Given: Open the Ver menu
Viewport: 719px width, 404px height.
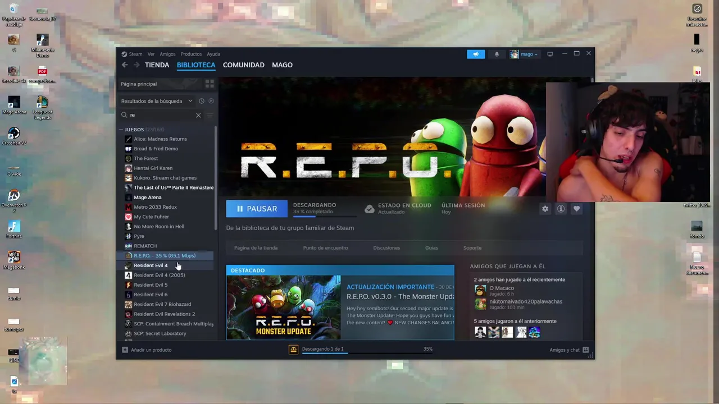Looking at the screenshot, I should [x=151, y=54].
